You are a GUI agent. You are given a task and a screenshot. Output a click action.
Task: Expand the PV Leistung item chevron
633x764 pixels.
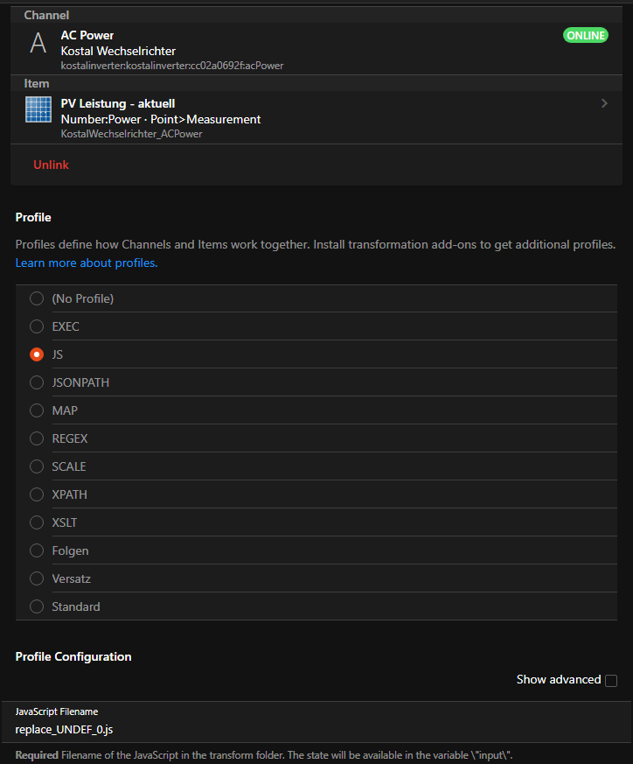[604, 104]
